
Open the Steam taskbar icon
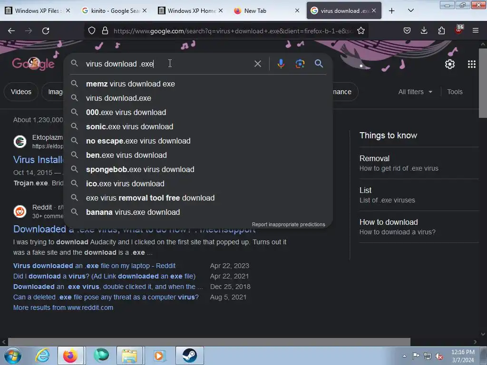(189, 355)
